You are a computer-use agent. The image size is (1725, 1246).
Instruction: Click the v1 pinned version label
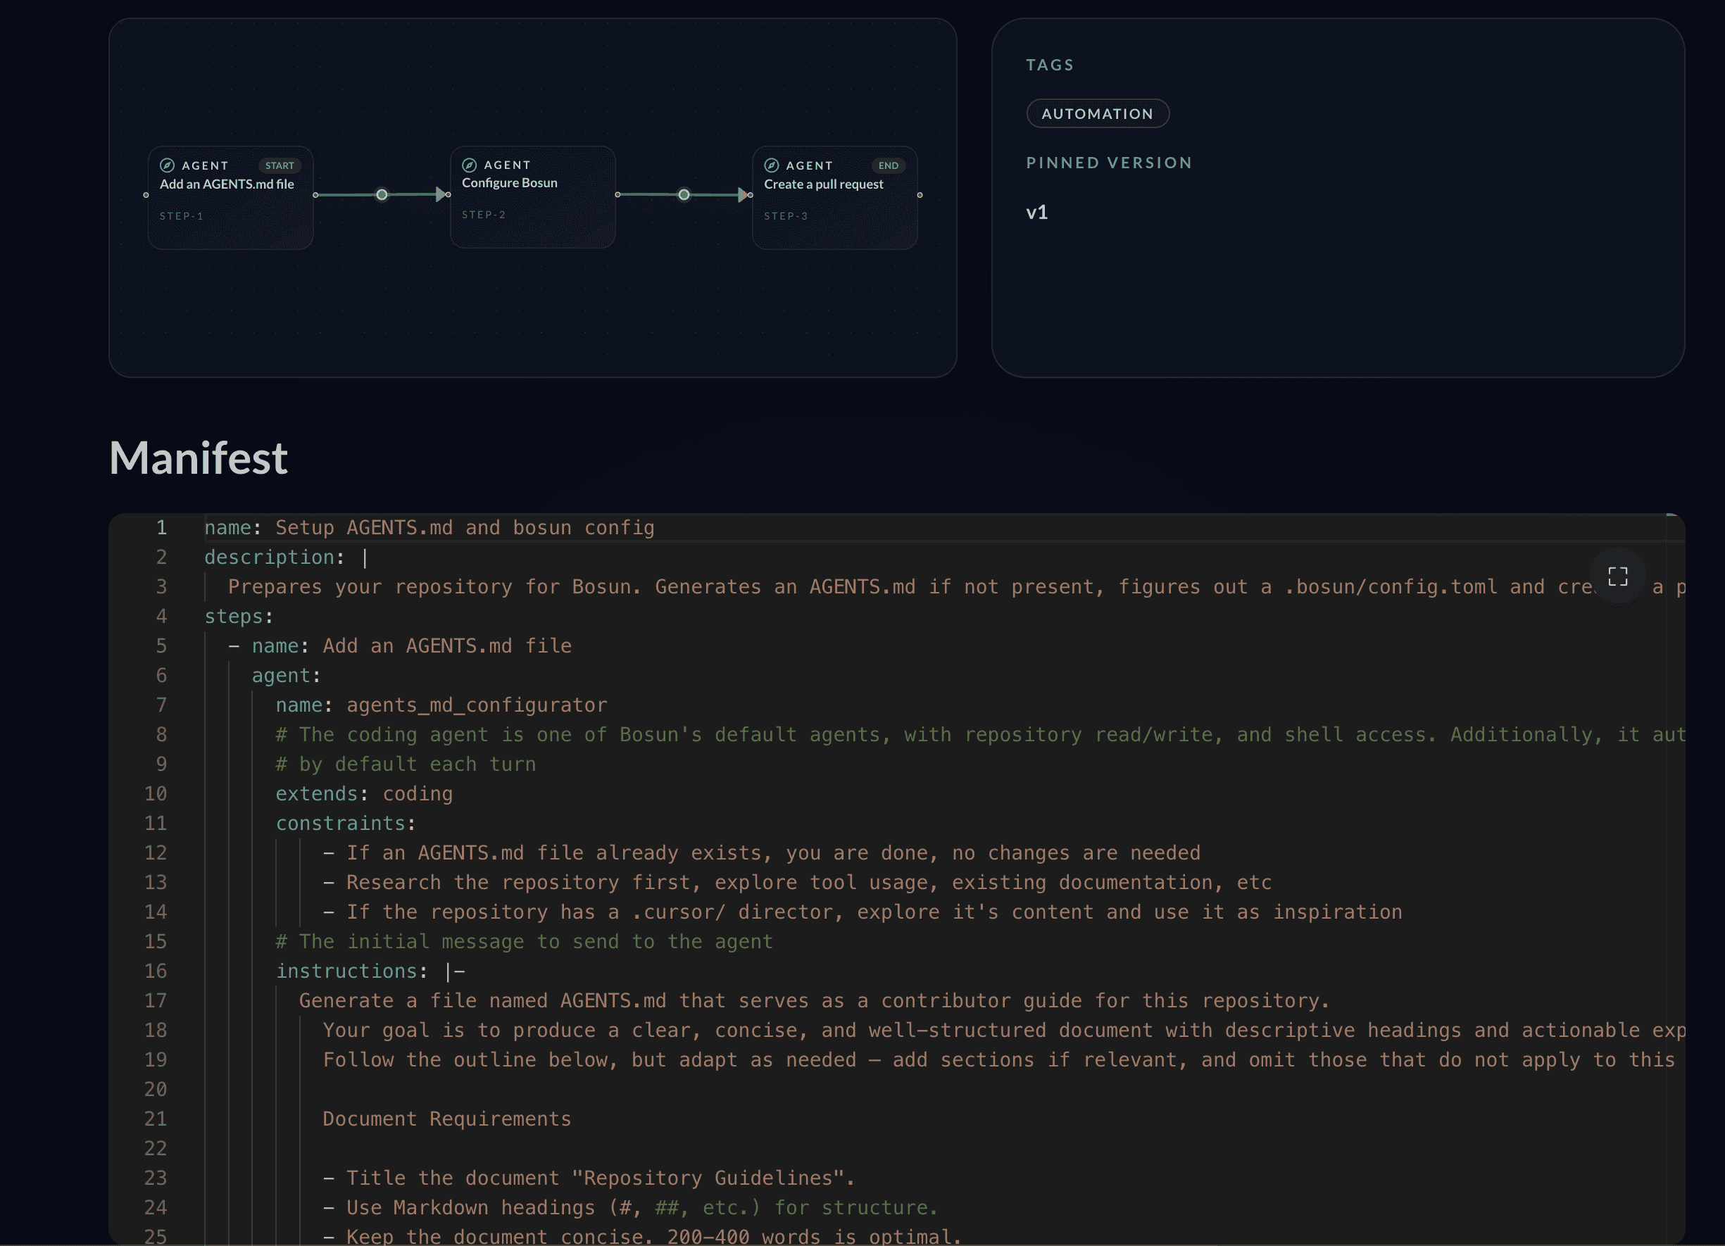point(1036,213)
